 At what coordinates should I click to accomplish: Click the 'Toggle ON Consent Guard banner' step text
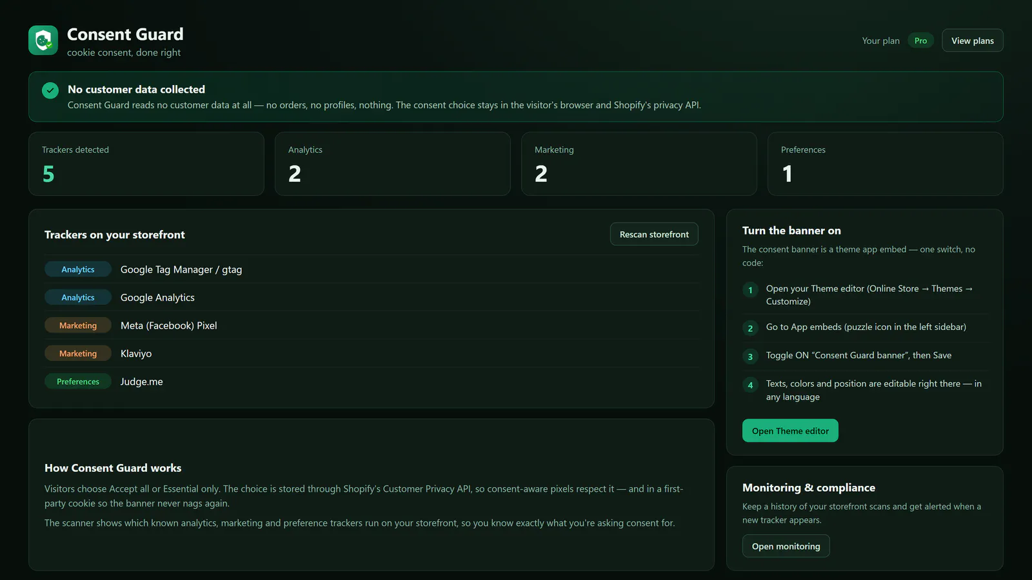pos(858,356)
